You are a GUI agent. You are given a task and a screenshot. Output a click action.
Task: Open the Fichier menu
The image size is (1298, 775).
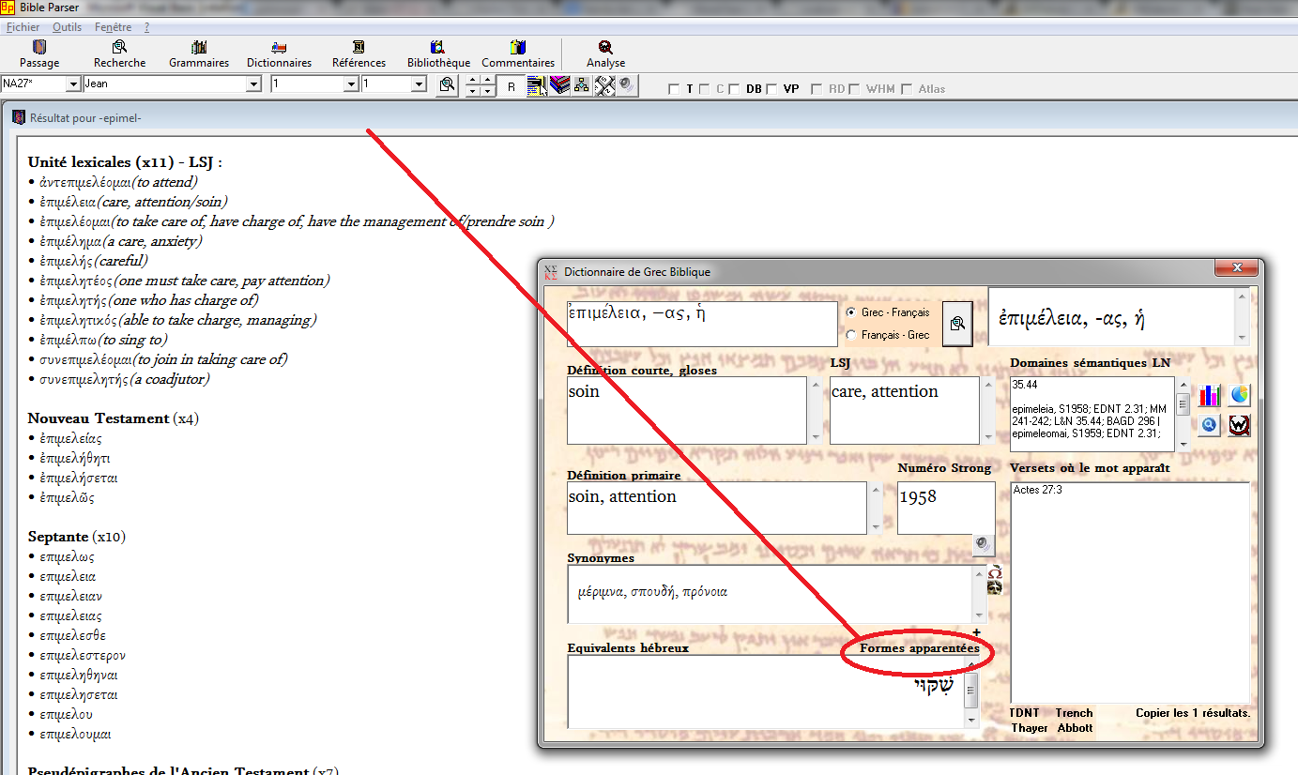(23, 27)
